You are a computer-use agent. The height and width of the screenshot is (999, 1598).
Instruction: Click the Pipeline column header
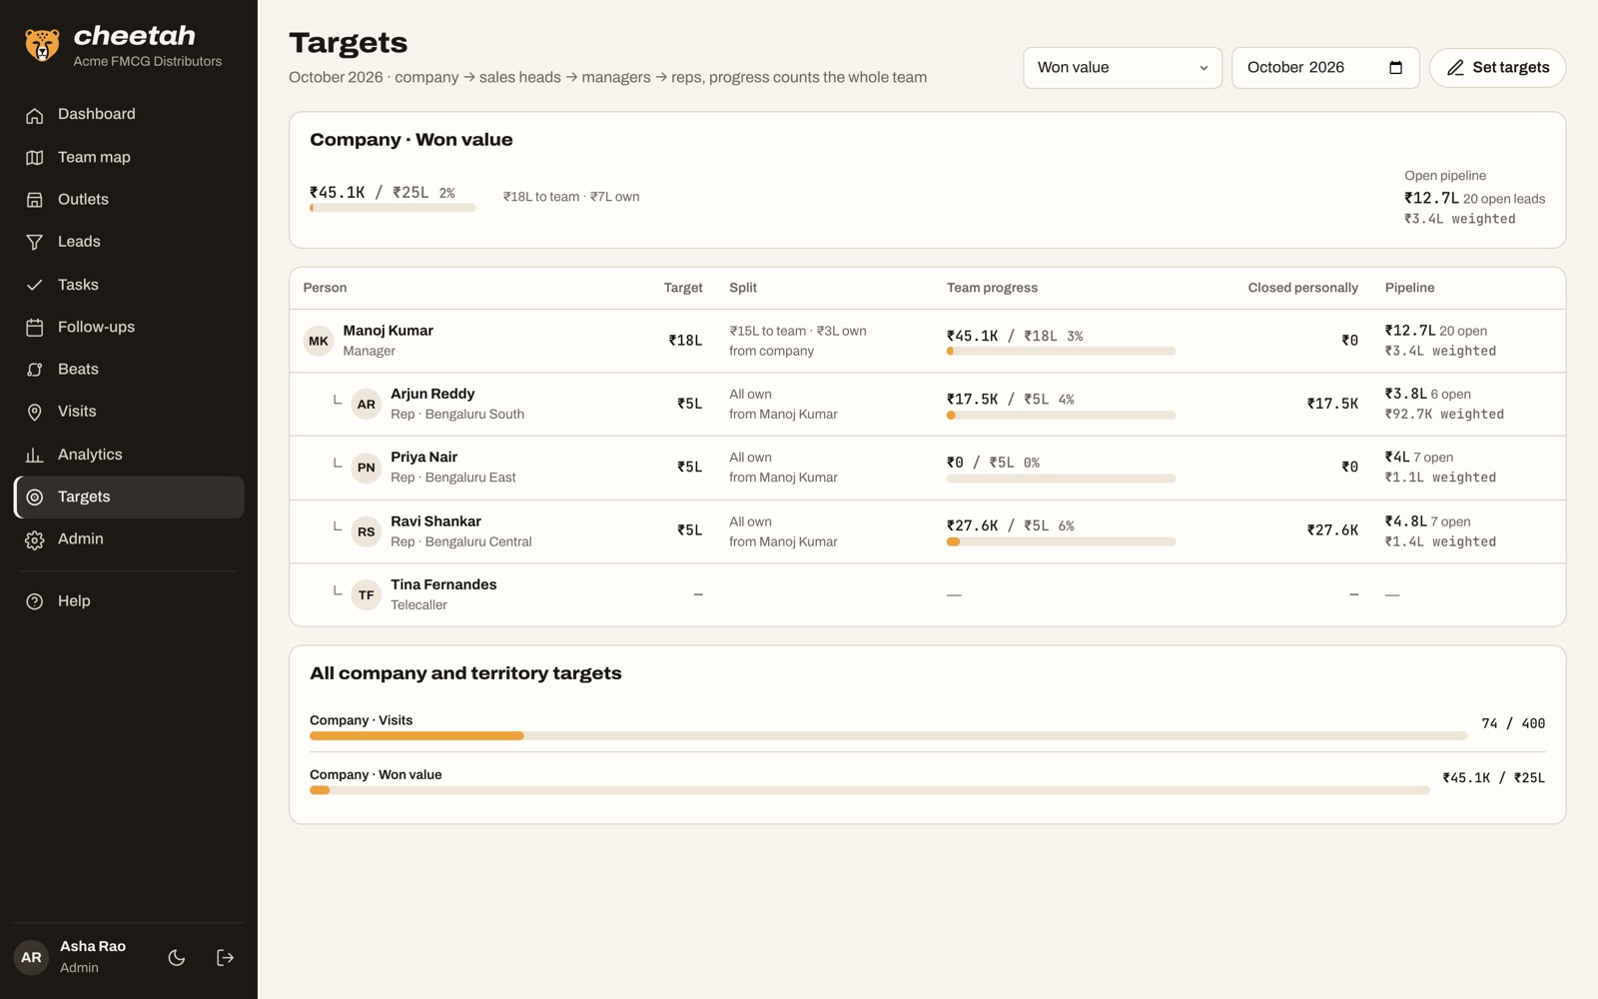tap(1409, 288)
